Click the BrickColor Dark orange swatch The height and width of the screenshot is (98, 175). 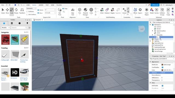point(162,65)
